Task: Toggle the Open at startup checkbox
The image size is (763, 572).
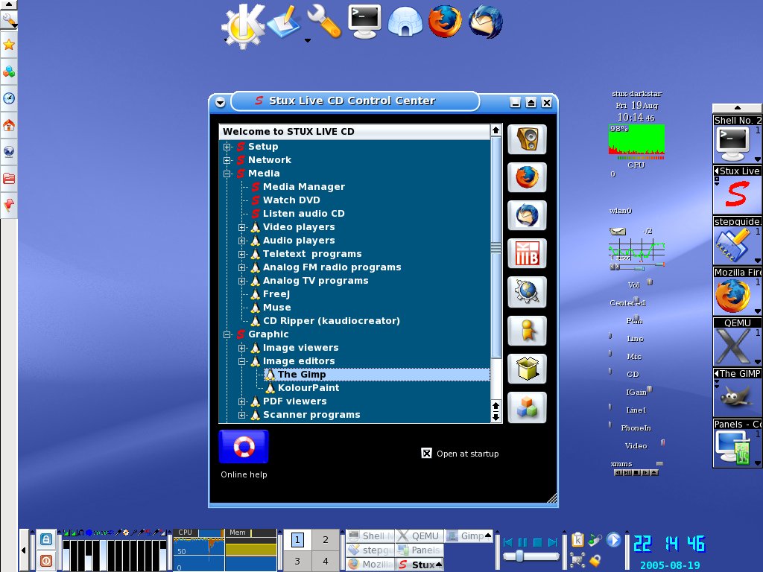Action: coord(426,454)
